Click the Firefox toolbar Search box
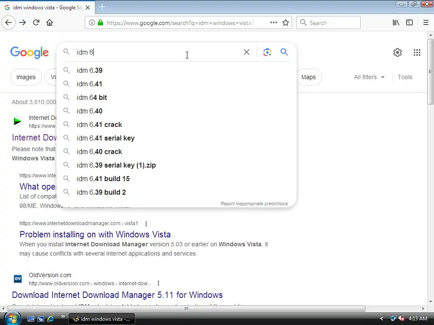The image size is (434, 325). [328, 23]
